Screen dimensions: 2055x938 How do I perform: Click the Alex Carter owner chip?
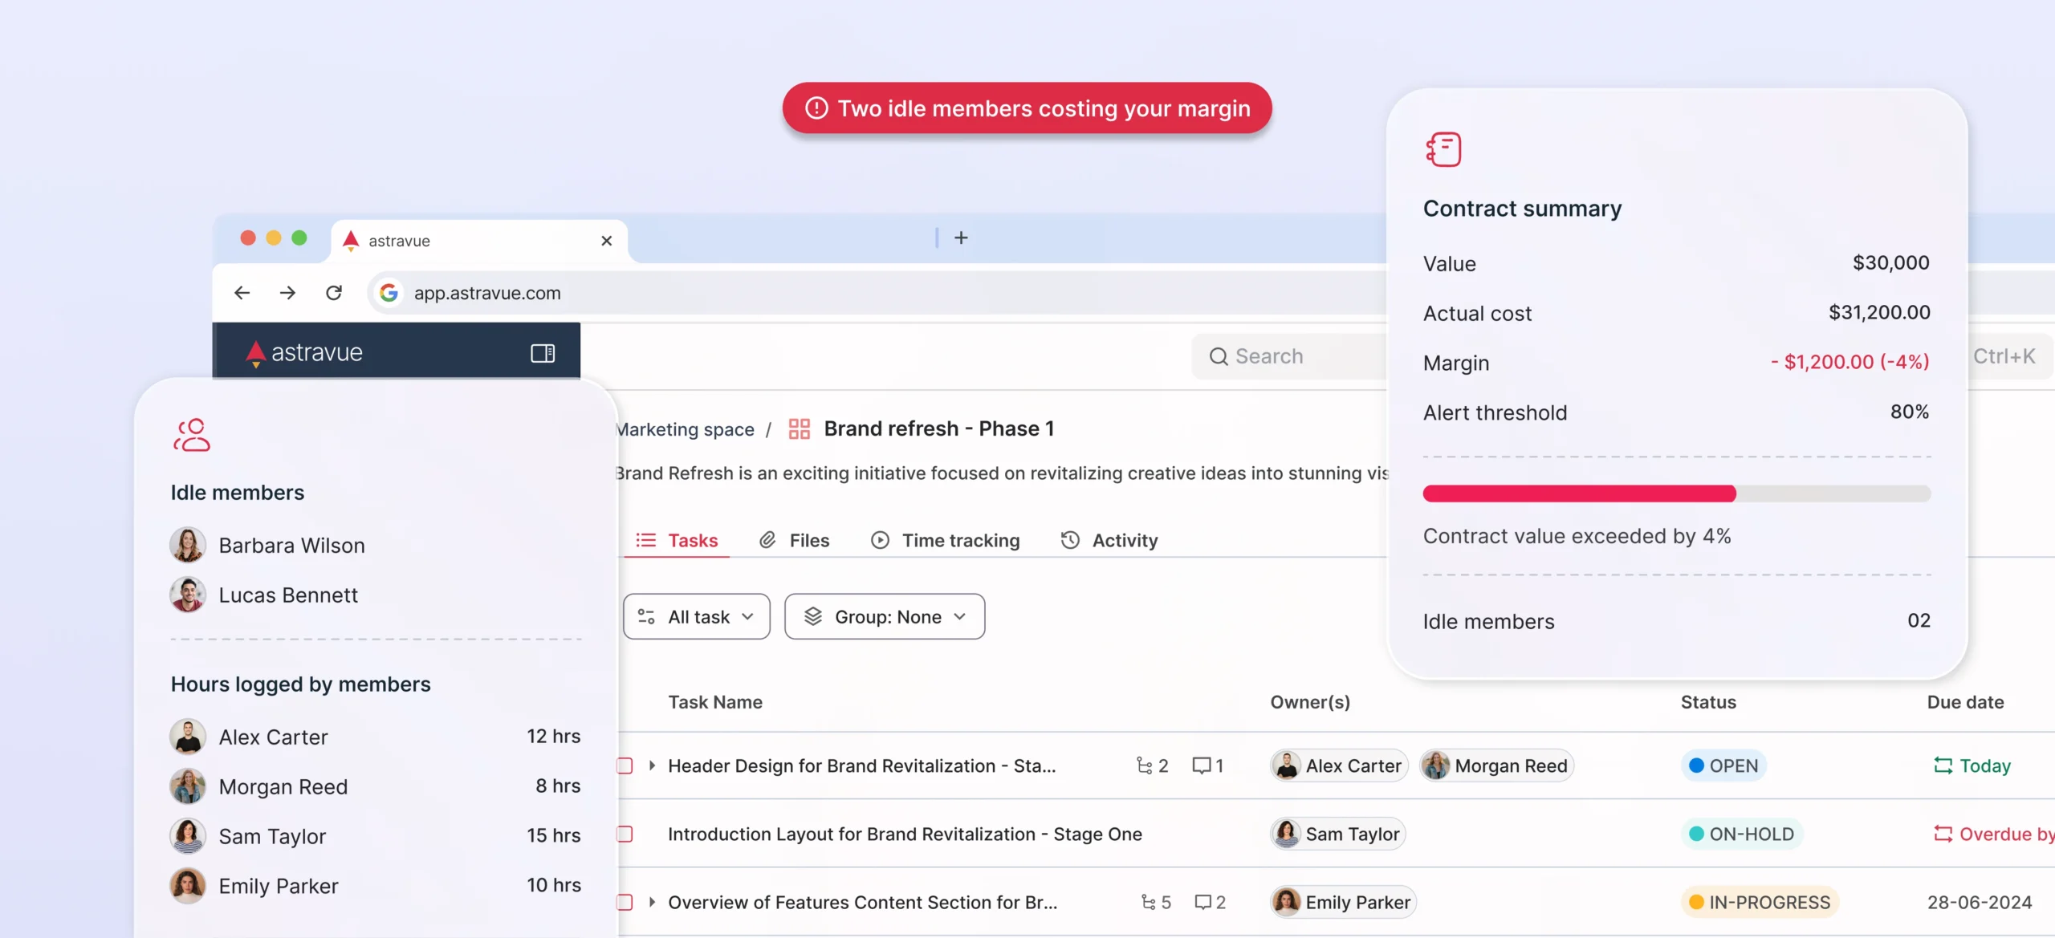[x=1339, y=765]
